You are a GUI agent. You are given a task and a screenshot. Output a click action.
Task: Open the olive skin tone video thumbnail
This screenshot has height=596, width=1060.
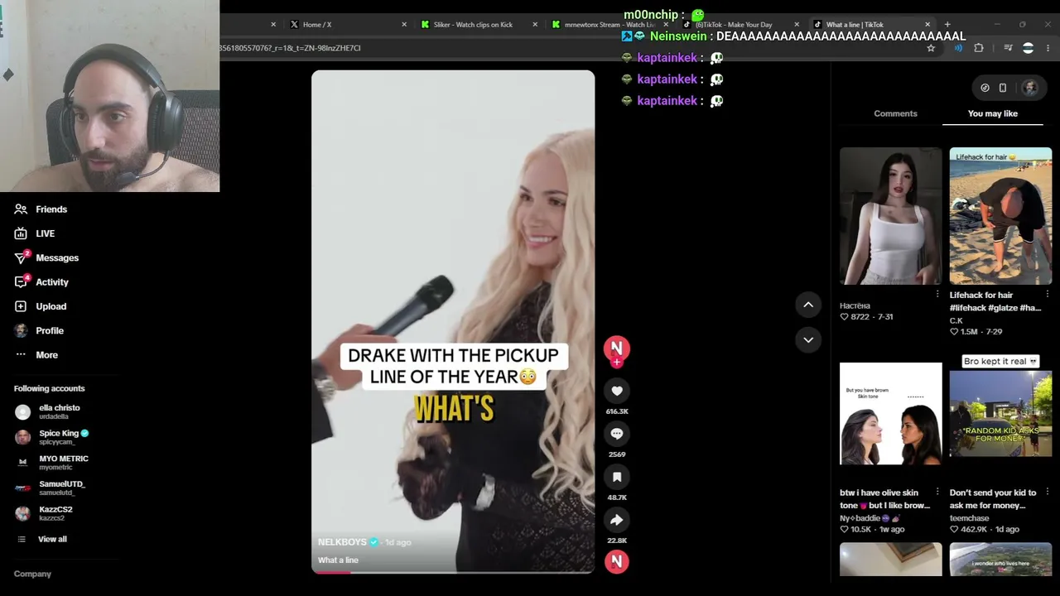pyautogui.click(x=890, y=414)
